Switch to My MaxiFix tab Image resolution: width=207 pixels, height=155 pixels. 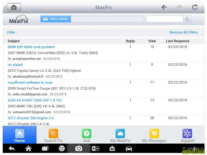pyautogui.click(x=120, y=136)
